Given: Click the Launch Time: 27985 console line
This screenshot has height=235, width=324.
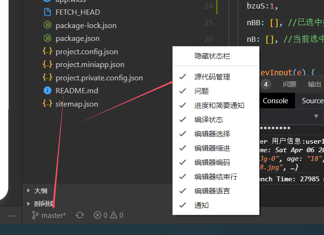Looking at the screenshot, I should (291, 179).
